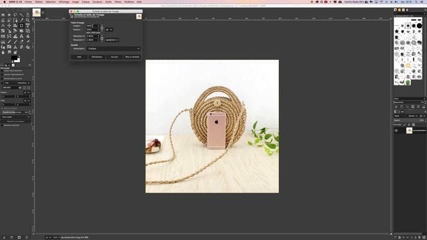Select the Fuzzy Select magic wand tool

pos(21,15)
